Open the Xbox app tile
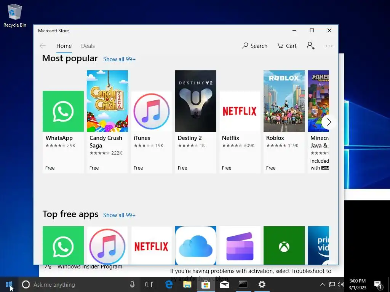390x292 pixels. click(284, 245)
